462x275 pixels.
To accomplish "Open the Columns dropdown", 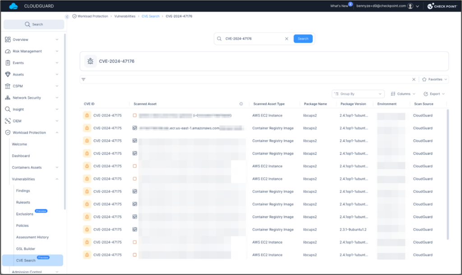I will 403,94.
